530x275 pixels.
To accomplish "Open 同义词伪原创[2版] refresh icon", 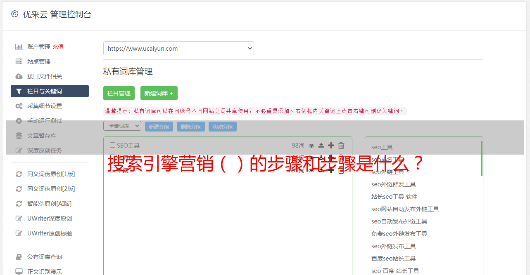I will [19, 189].
